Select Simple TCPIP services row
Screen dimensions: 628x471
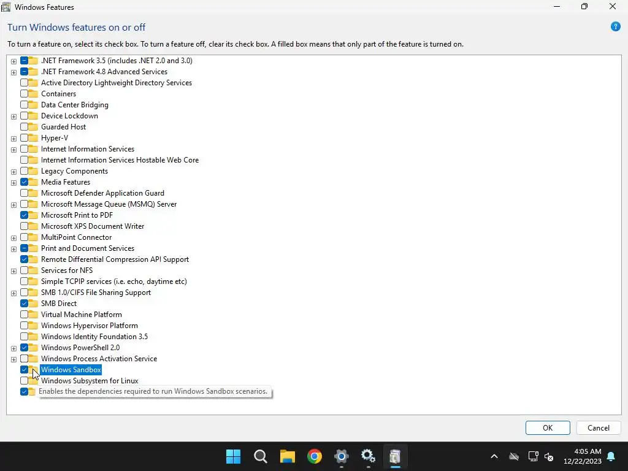coord(113,281)
